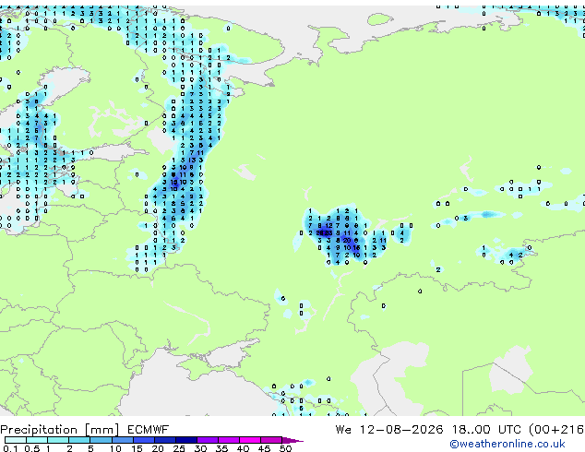Select the dark navy 25 to 30 mm swatch
The image size is (585, 452).
(185, 440)
